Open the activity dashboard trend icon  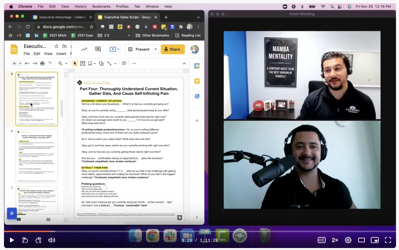pyautogui.click(x=84, y=49)
